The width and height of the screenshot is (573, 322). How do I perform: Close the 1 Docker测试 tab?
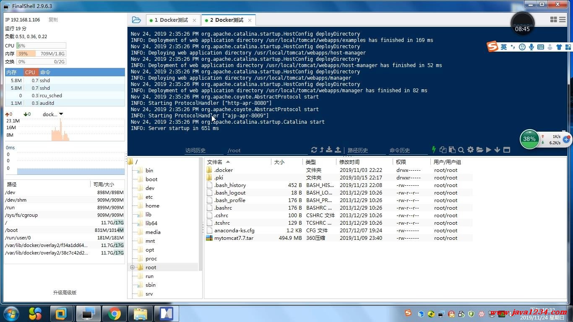point(194,20)
